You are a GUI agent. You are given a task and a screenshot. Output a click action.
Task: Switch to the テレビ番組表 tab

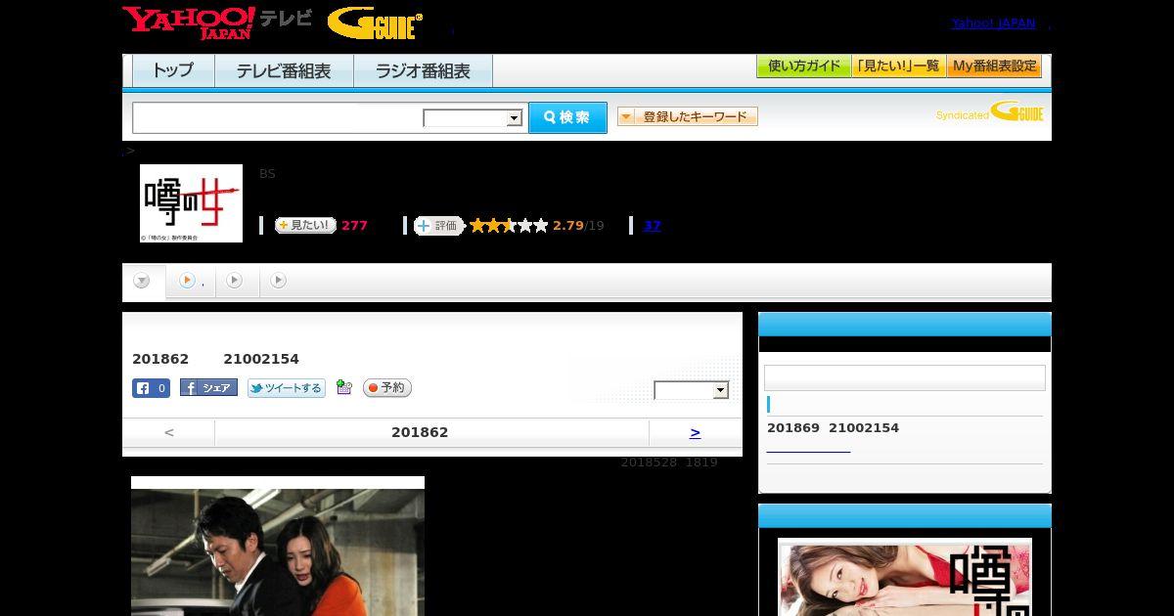click(x=284, y=71)
